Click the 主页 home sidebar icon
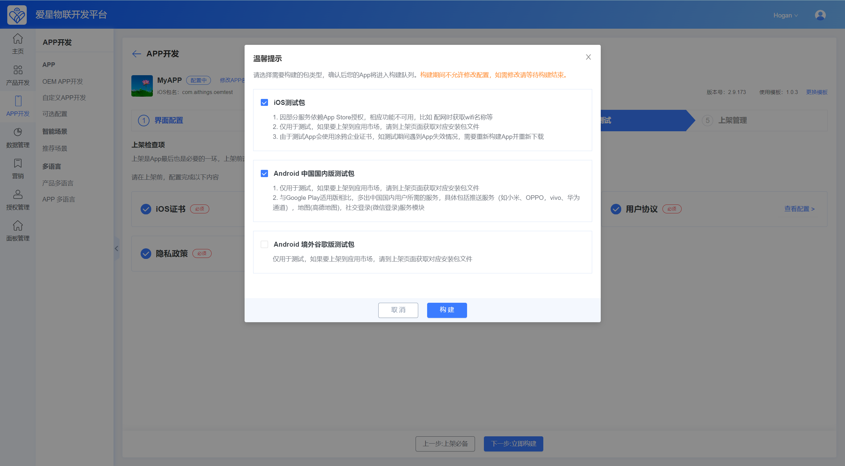This screenshot has height=466, width=845. pyautogui.click(x=18, y=39)
